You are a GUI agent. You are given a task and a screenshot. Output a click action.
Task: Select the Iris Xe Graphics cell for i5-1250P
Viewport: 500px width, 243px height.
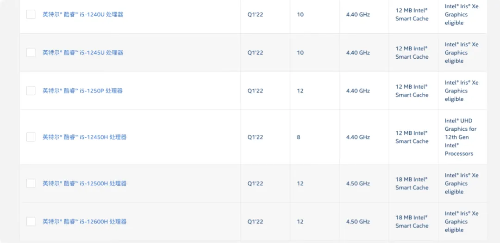pos(461,91)
